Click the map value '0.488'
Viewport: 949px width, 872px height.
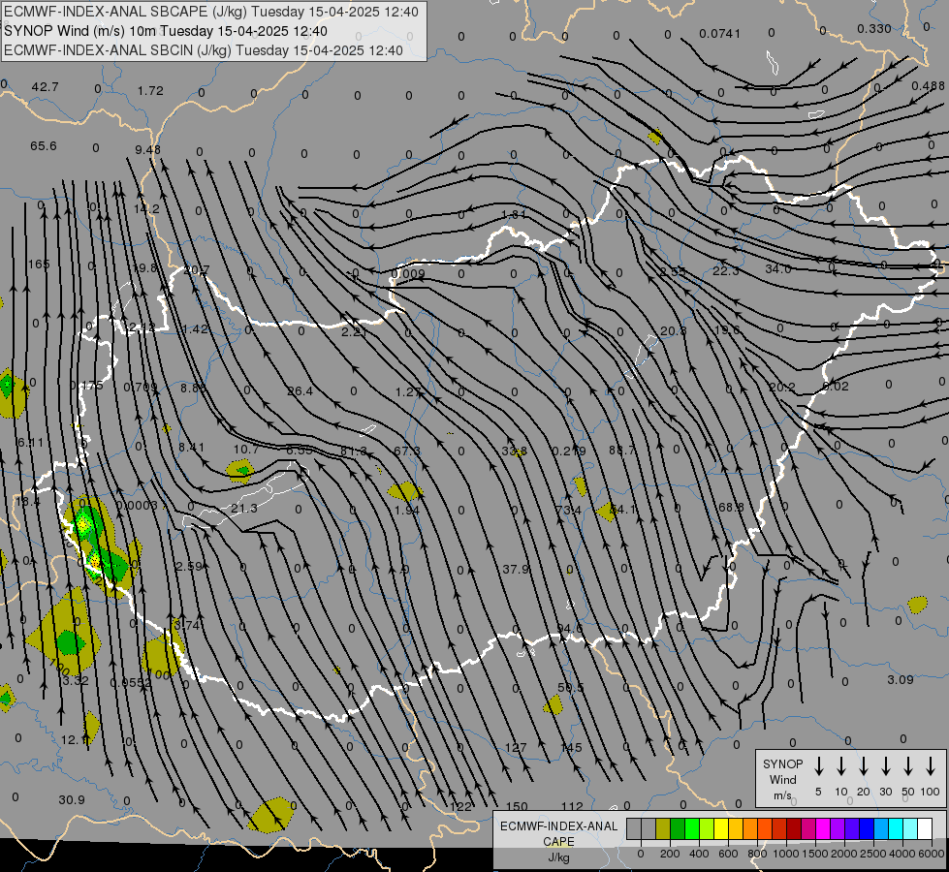click(x=928, y=86)
